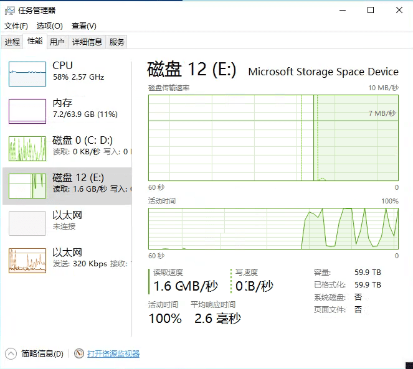Click the 磁盘传输速率 transfer rate graph
This screenshot has width=413, height=369.
tap(273, 138)
